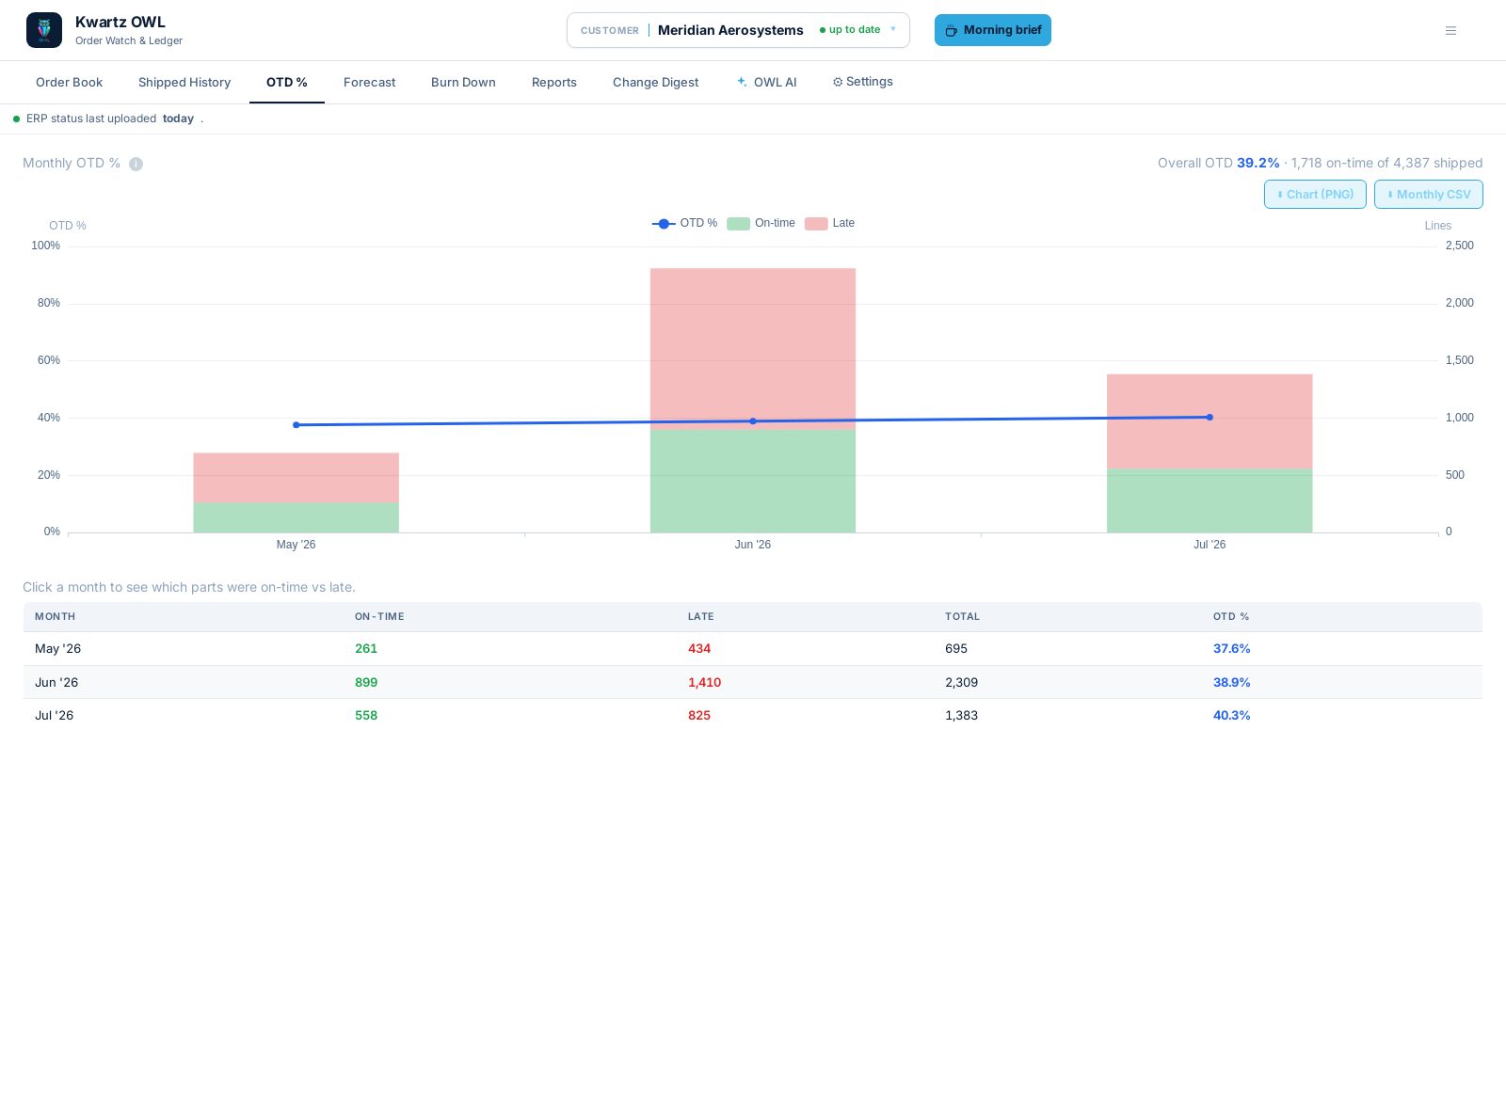Click the Jun '26 on-time bar segment
This screenshot has height=1110, width=1506.
[x=753, y=481]
